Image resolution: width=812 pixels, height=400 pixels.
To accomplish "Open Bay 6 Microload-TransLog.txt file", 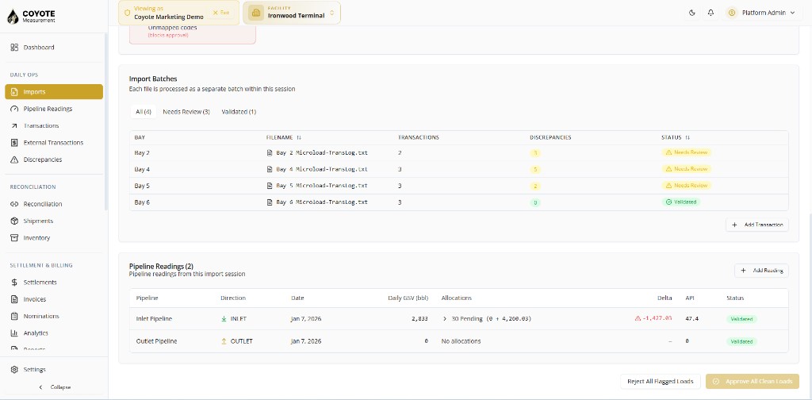I will point(317,202).
